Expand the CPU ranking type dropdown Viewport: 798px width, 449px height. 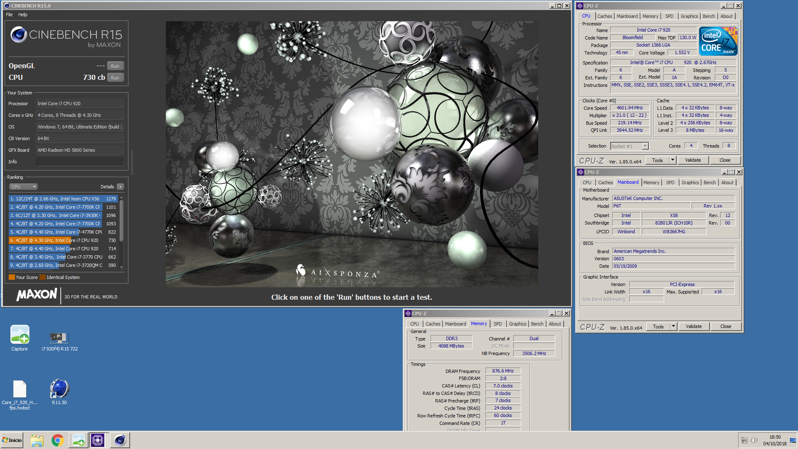coord(24,187)
